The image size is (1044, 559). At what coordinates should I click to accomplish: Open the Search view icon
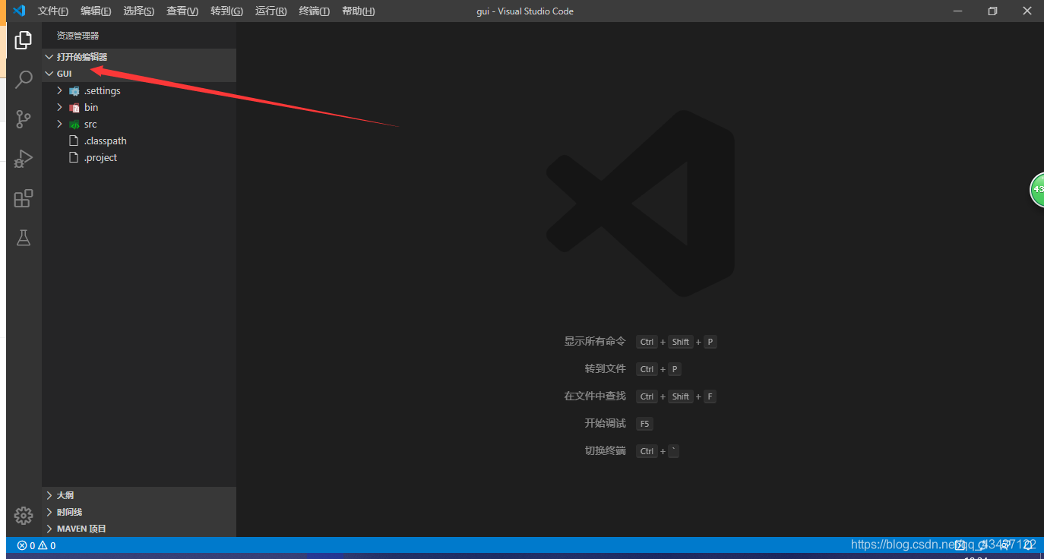click(24, 80)
